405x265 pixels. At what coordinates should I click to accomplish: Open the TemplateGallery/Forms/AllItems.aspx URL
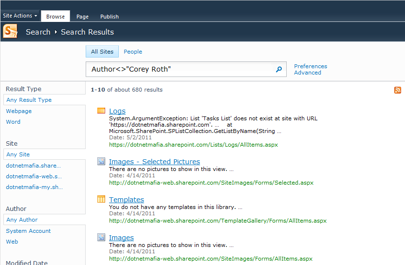[x=218, y=221]
